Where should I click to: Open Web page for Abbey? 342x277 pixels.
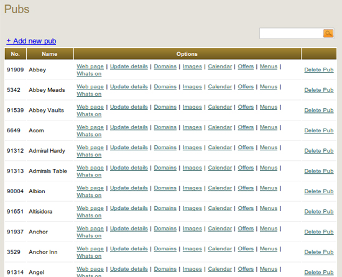pyautogui.click(x=90, y=66)
